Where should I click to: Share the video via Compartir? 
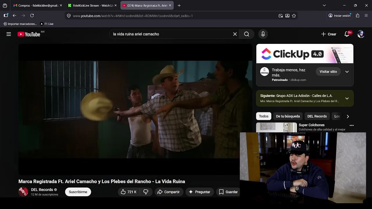169,192
